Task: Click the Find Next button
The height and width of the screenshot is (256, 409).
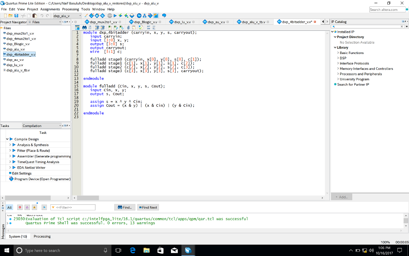Action: point(148,207)
